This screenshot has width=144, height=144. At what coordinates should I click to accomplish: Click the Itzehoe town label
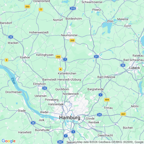25,57
